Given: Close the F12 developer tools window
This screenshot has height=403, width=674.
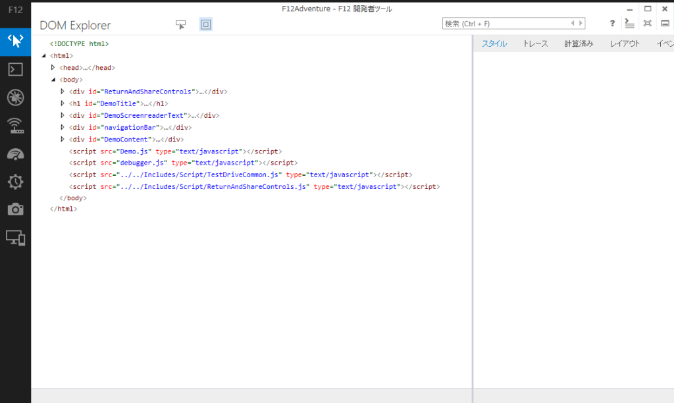Looking at the screenshot, I should coord(665,9).
